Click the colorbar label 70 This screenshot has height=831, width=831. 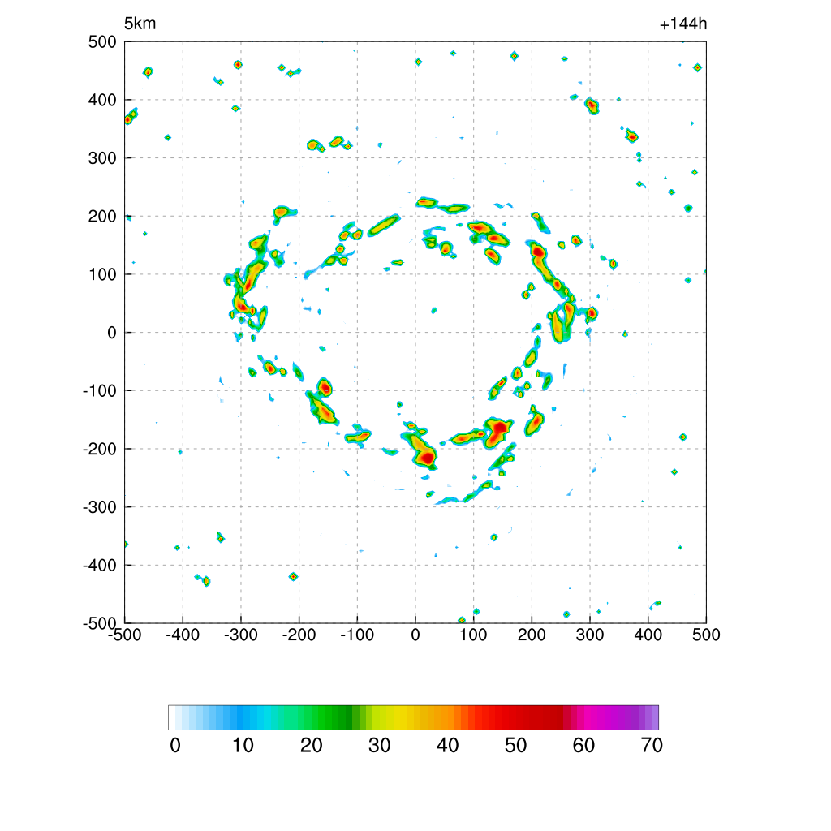[x=652, y=746]
